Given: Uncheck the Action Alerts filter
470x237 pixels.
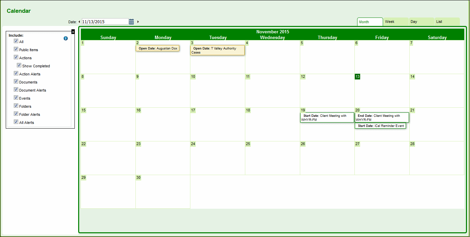Looking at the screenshot, I should [x=16, y=73].
